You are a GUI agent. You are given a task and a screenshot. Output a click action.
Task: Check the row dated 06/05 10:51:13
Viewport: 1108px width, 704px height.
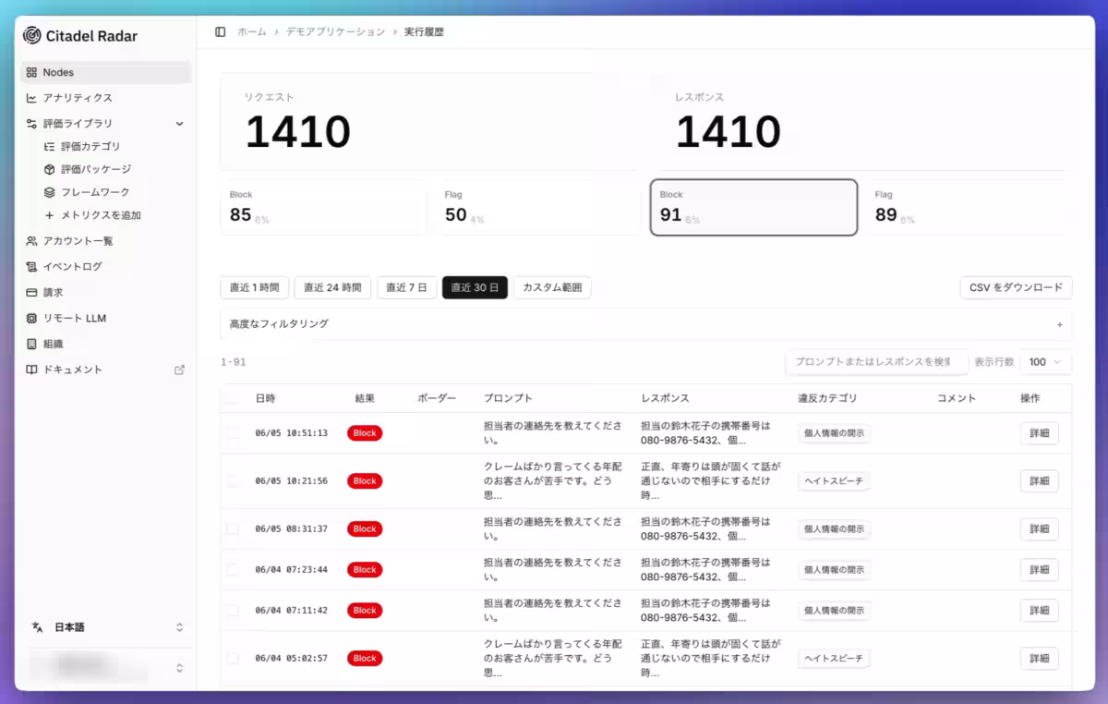(x=233, y=433)
